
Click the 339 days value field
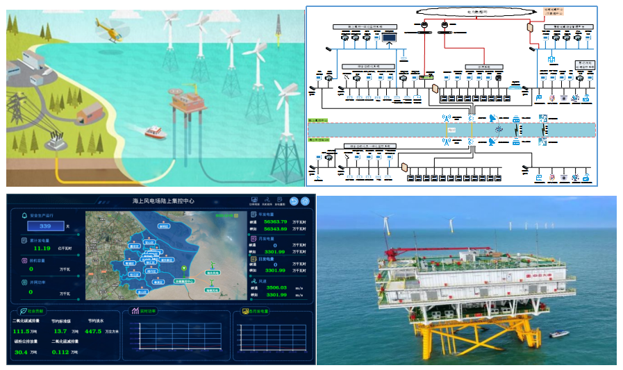pyautogui.click(x=45, y=226)
